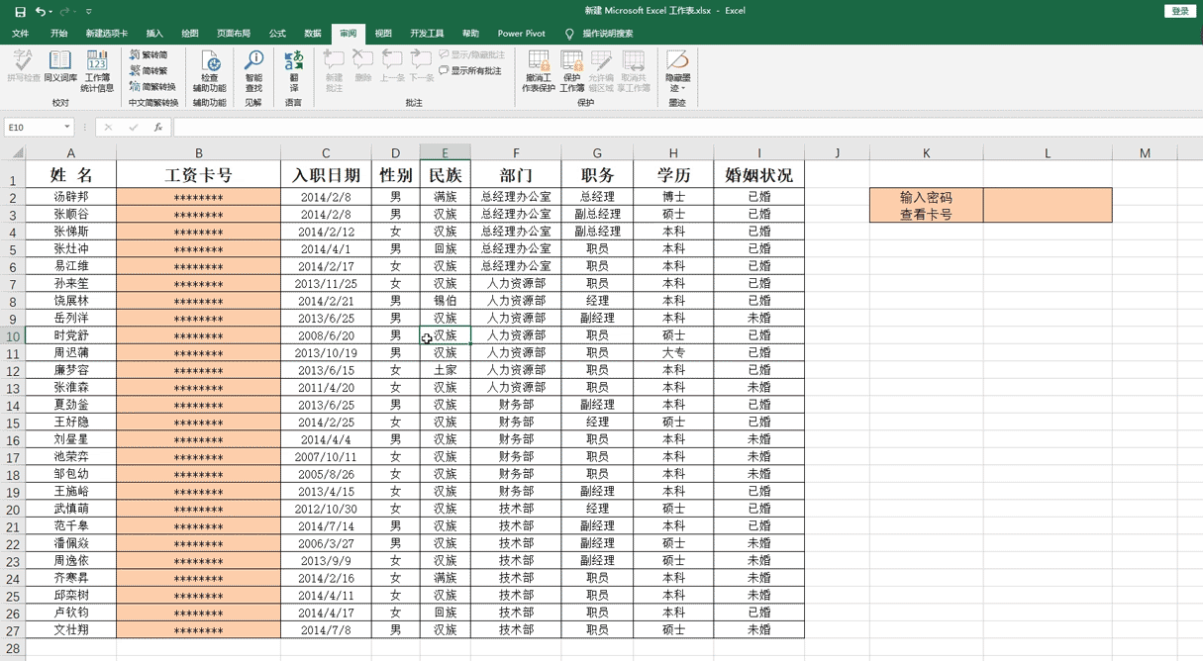Click the orange password input cell L2
Viewport: 1203px width, 661px height.
point(1047,205)
